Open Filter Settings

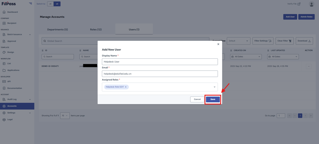[x=263, y=41]
